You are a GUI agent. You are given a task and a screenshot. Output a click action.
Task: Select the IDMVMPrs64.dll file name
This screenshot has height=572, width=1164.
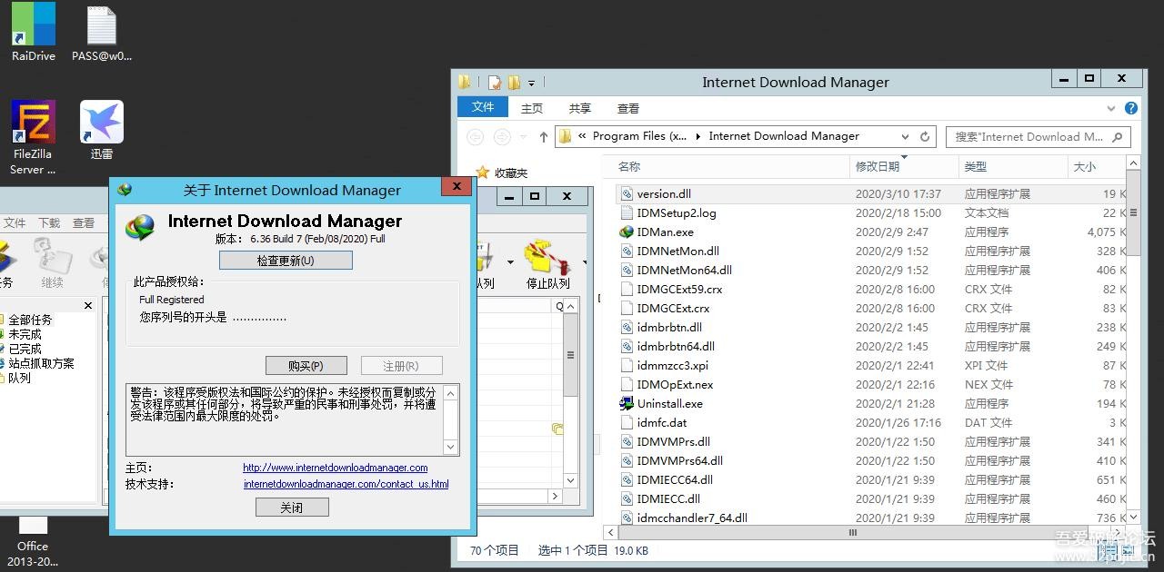coord(680,460)
